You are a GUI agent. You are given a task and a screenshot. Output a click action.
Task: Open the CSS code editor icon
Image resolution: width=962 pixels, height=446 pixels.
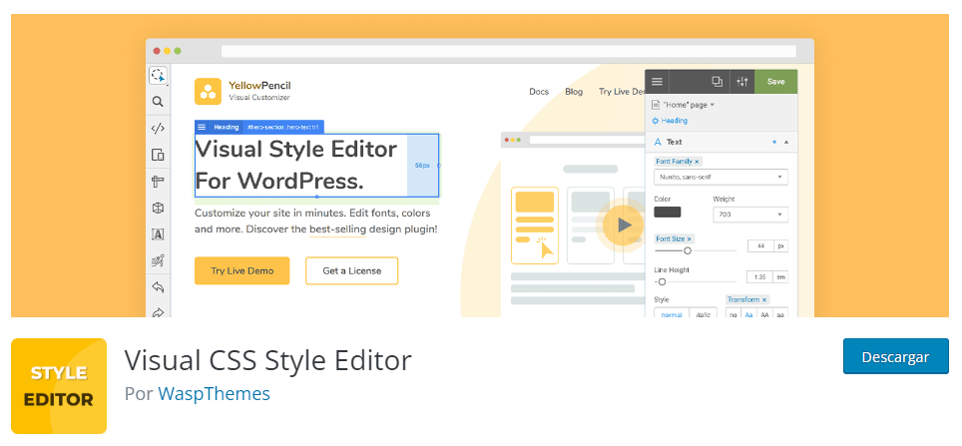click(x=158, y=129)
